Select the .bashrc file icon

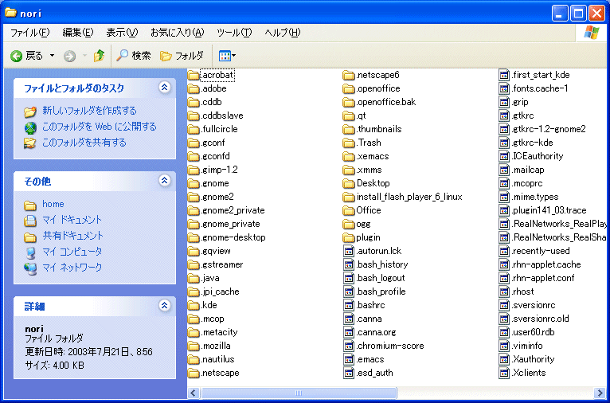pyautogui.click(x=349, y=305)
